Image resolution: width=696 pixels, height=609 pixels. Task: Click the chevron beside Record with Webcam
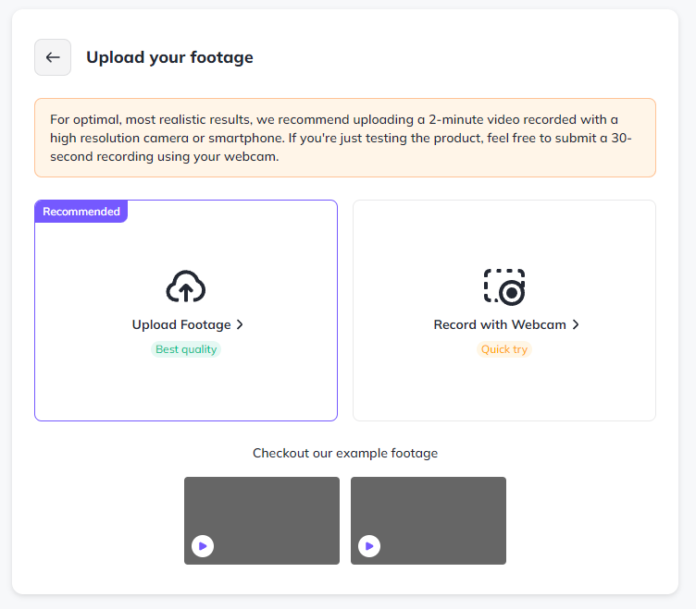(x=576, y=325)
